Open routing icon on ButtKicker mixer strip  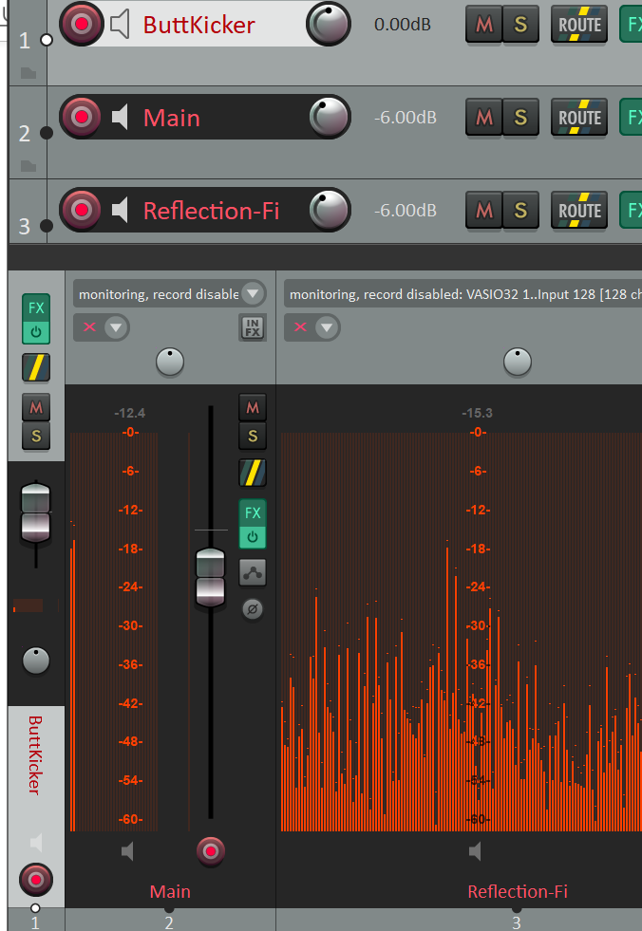(36, 367)
